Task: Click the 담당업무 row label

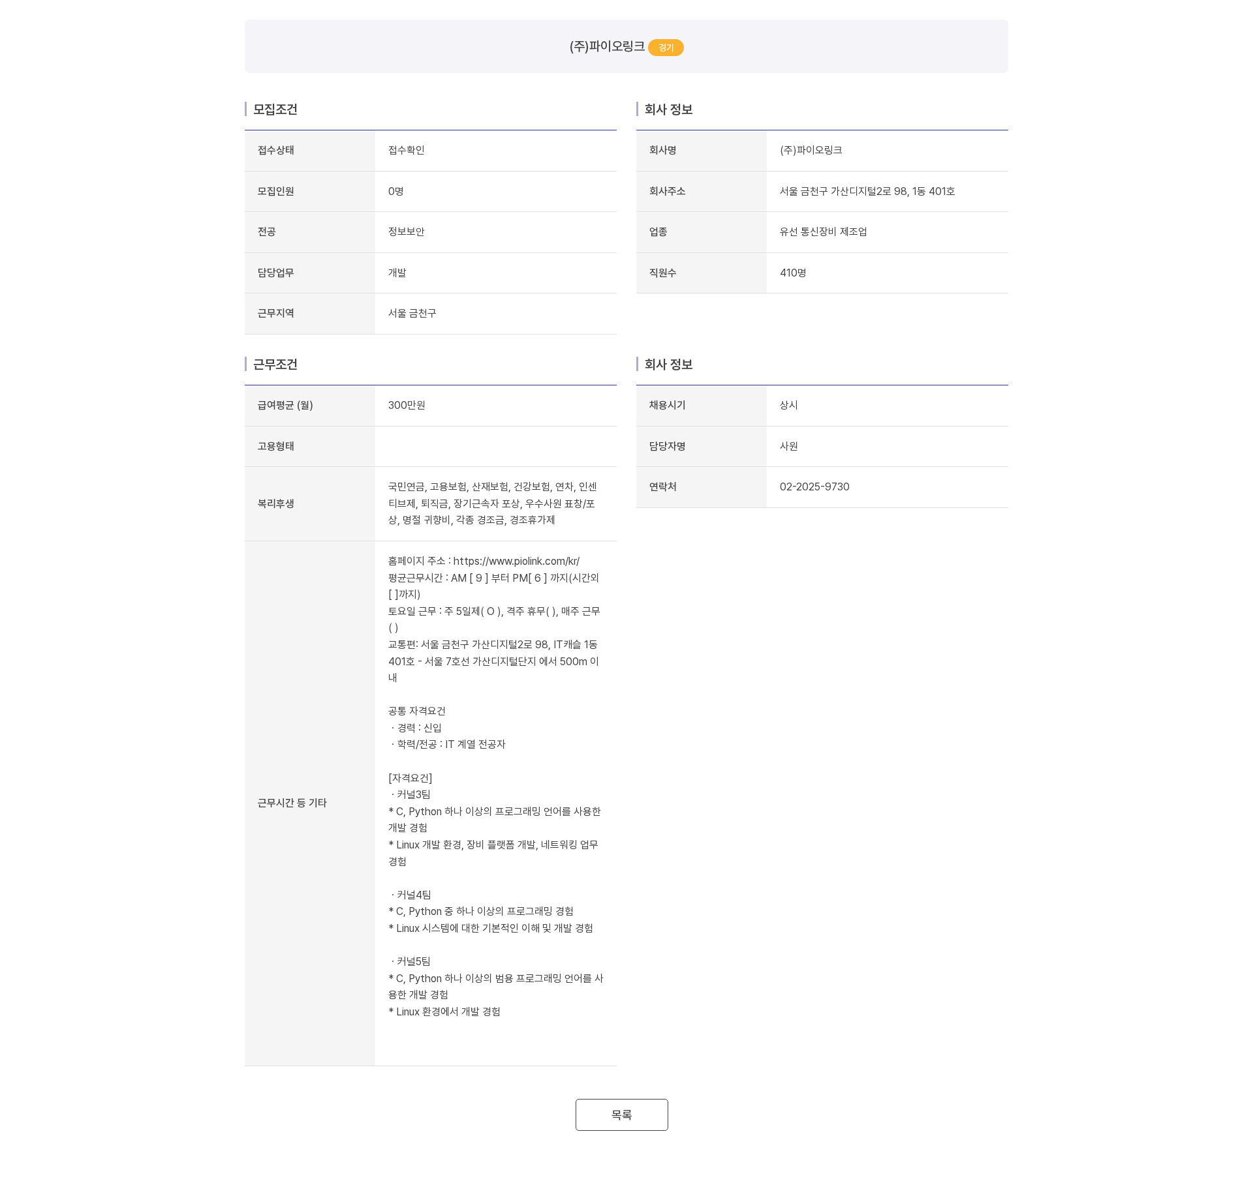Action: (276, 273)
